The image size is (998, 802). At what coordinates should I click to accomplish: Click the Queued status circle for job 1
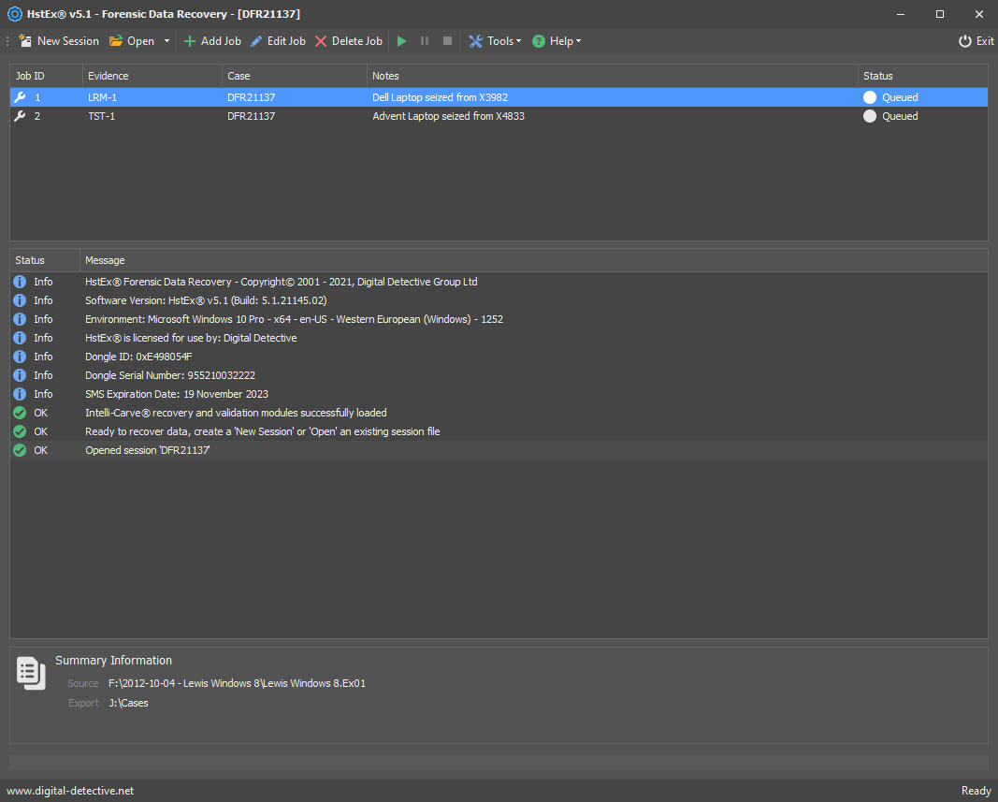[870, 97]
